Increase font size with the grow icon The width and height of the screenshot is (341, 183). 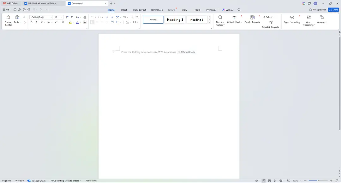pos(67,17)
